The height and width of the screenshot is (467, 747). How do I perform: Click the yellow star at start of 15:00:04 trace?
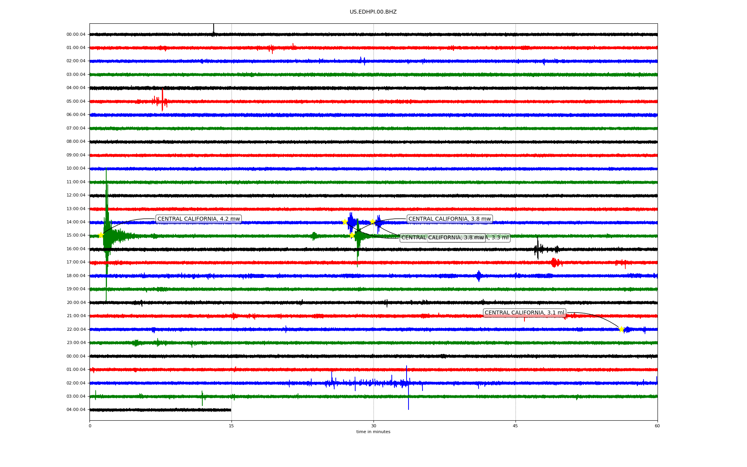tap(101, 235)
